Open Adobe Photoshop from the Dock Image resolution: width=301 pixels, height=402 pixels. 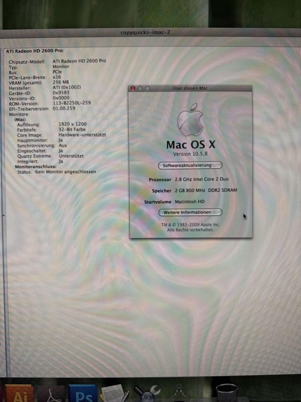click(x=82, y=393)
